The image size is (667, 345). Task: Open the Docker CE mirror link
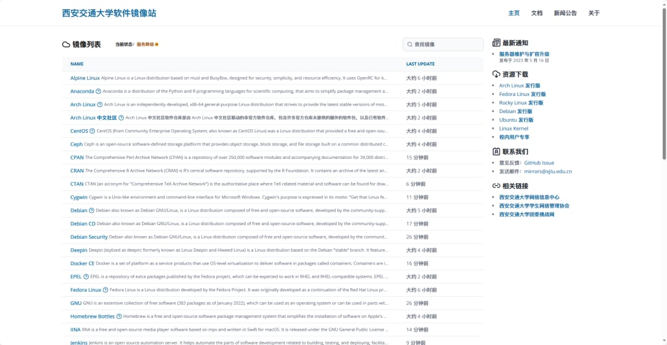point(82,263)
